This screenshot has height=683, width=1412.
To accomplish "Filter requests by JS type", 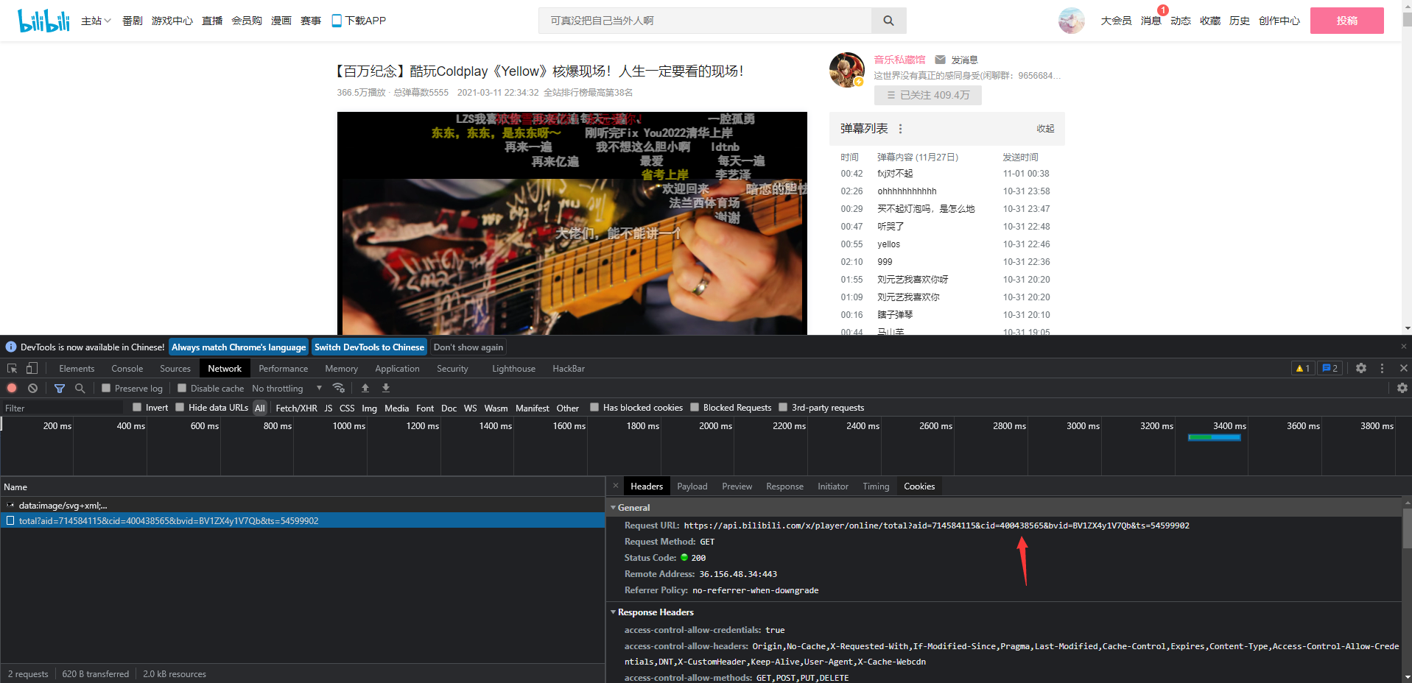I will 329,408.
